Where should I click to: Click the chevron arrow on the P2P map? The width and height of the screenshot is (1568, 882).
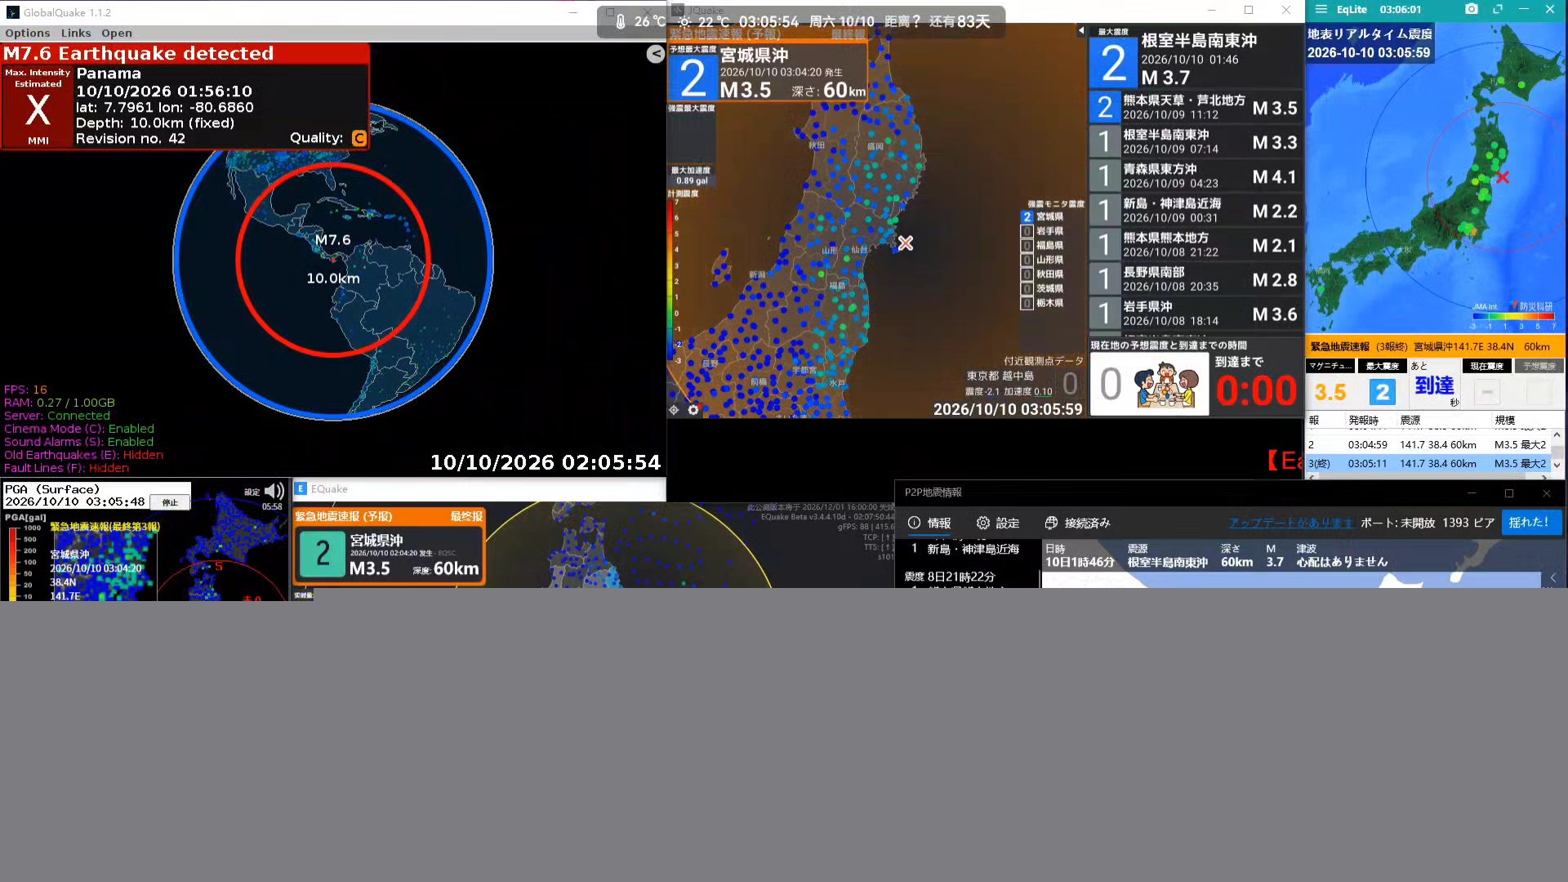1553,577
